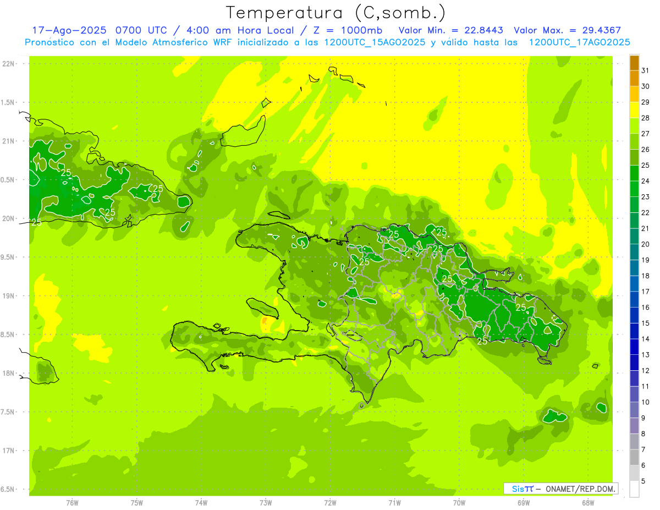Click the '17N' latitude axis label
Screen dimensions: 660x510
point(9,451)
